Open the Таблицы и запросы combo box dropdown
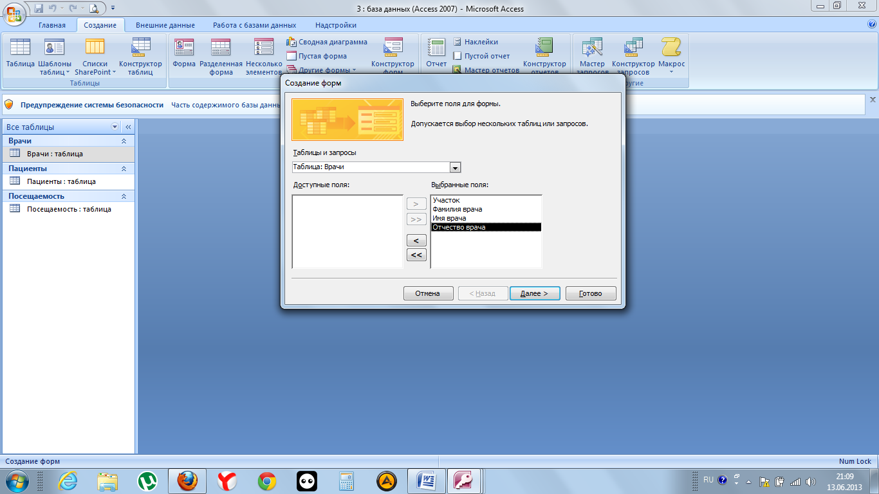This screenshot has height=494, width=879. 456,167
